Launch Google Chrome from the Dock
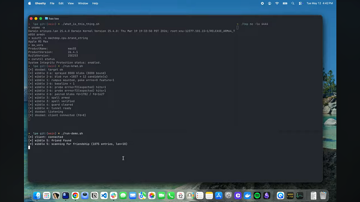Viewport: 360px width, 202px height. pyautogui.click(x=75, y=196)
